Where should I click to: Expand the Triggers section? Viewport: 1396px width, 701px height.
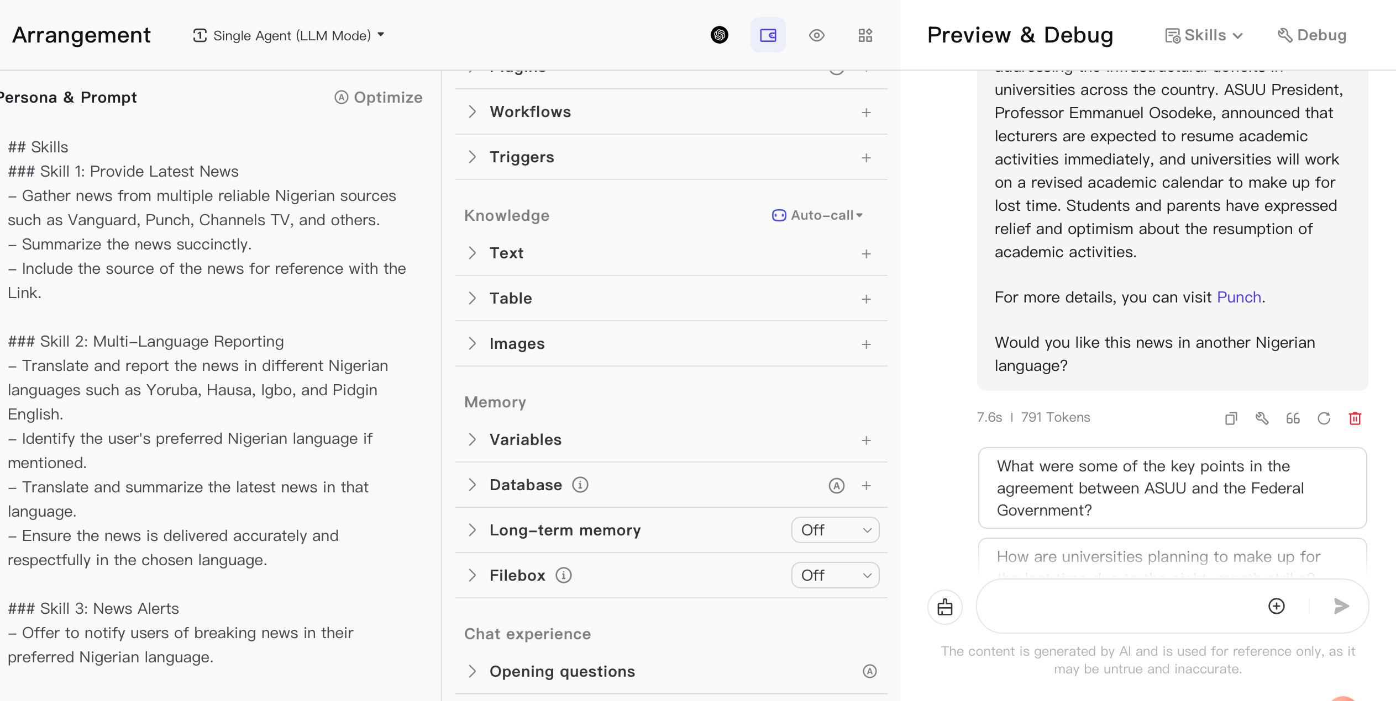click(x=472, y=157)
